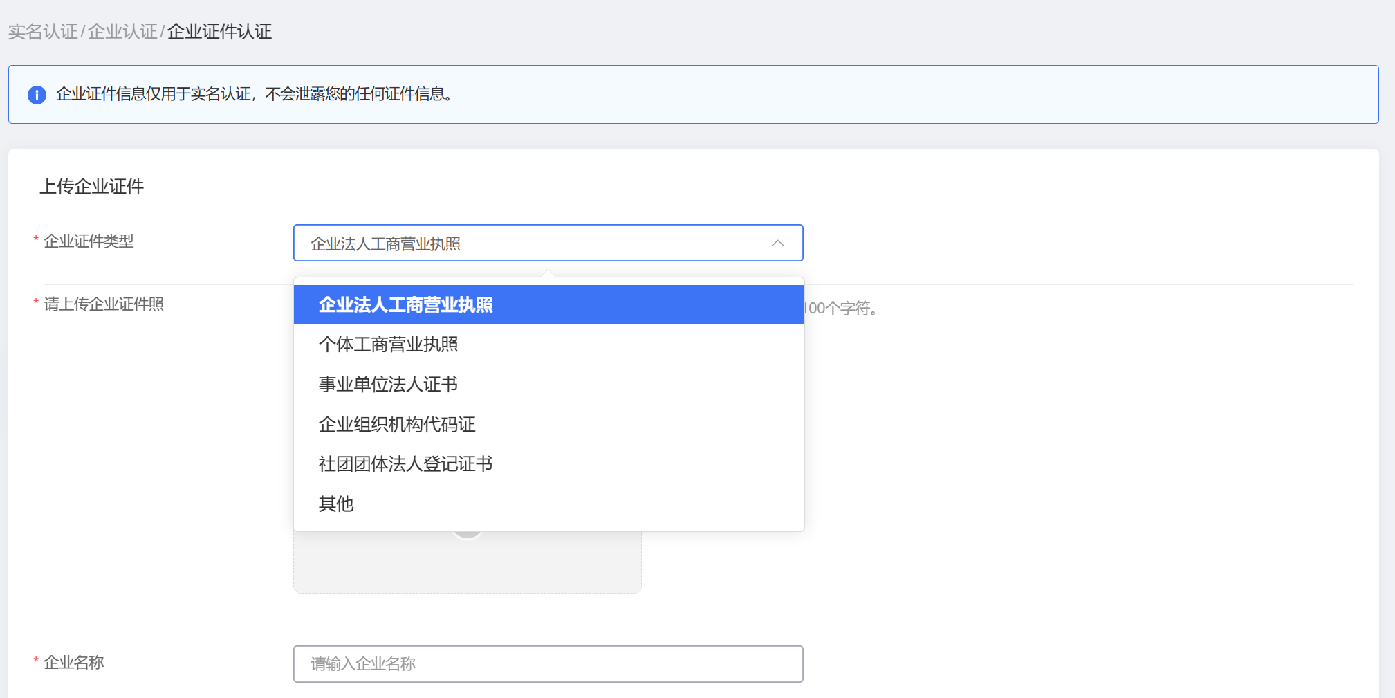Select 其他 from the dropdown list
Screen dimensions: 1395x698
point(336,504)
